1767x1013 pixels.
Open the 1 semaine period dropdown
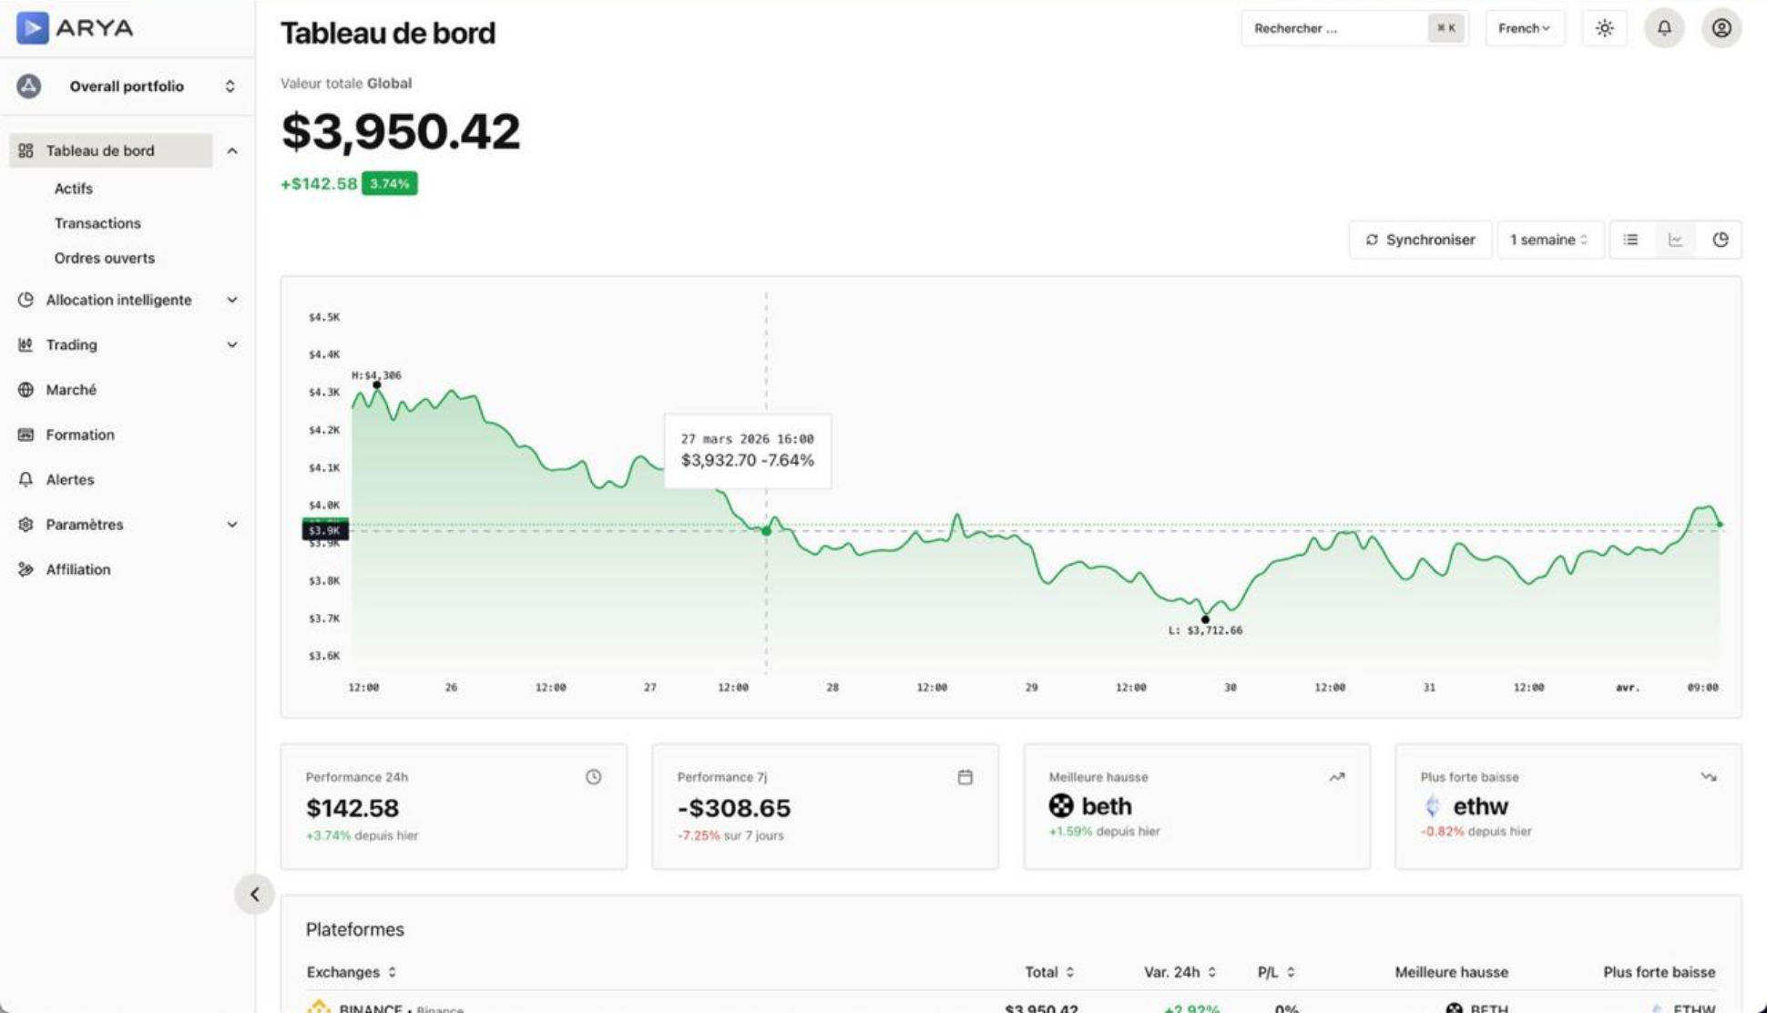pyautogui.click(x=1548, y=240)
